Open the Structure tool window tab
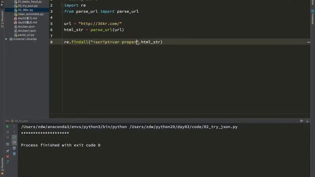Image resolution: width=315 pixels, height=177 pixels. (x=2, y=19)
